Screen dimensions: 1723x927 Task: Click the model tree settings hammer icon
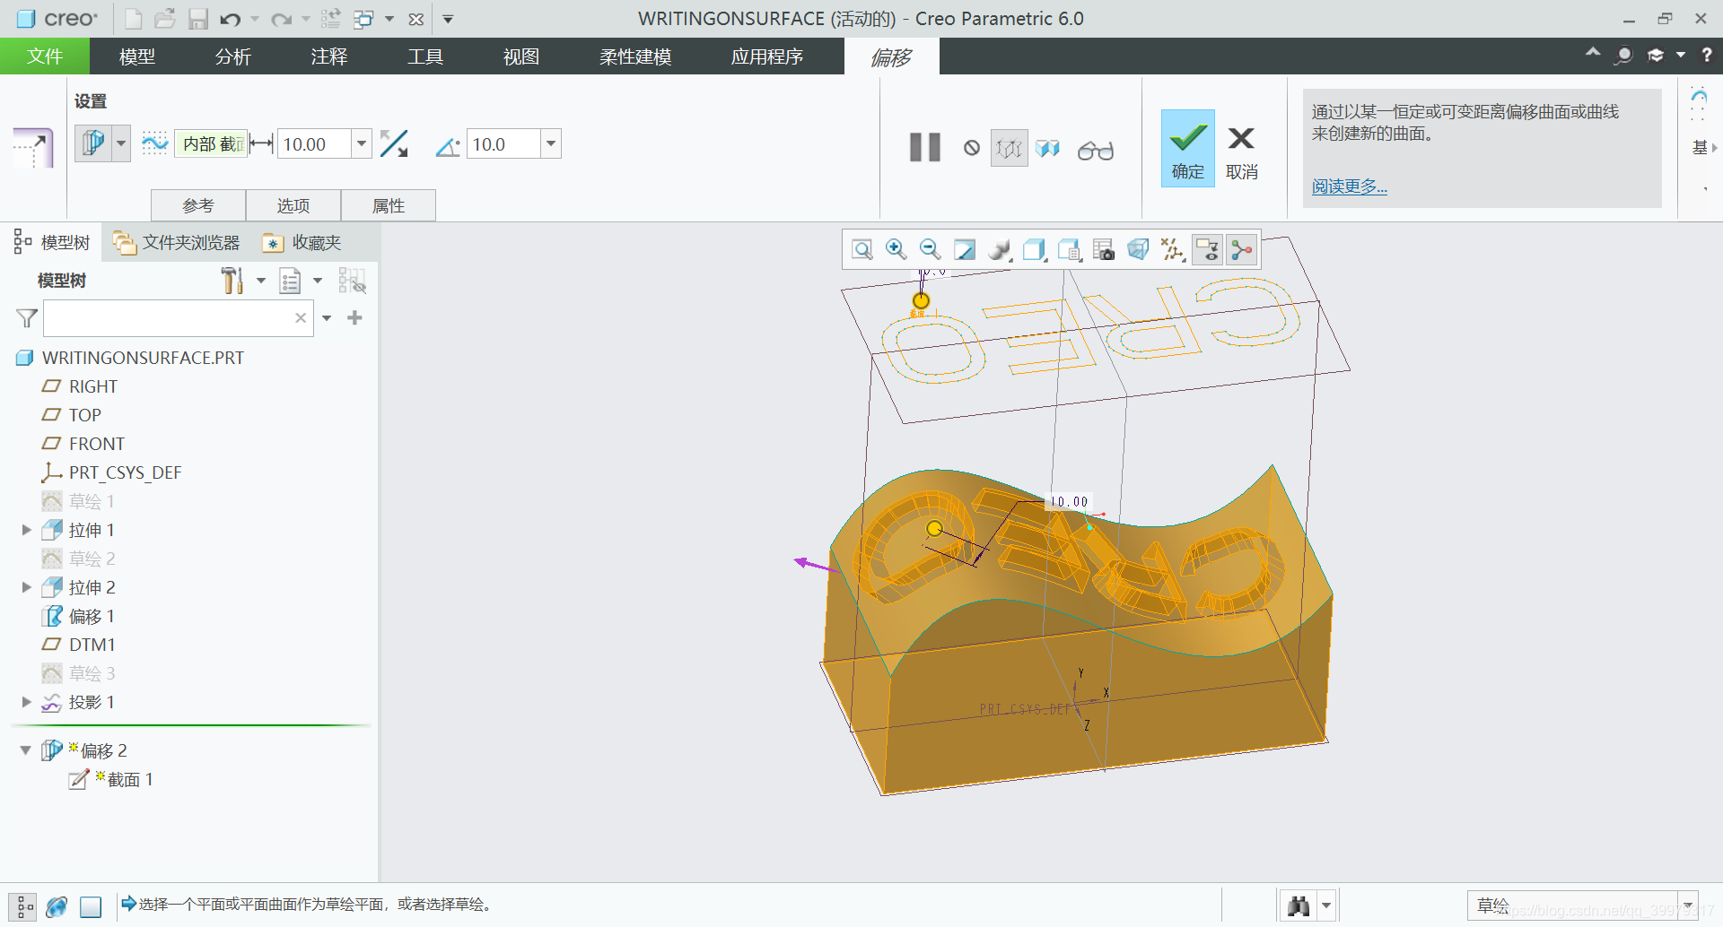point(232,281)
